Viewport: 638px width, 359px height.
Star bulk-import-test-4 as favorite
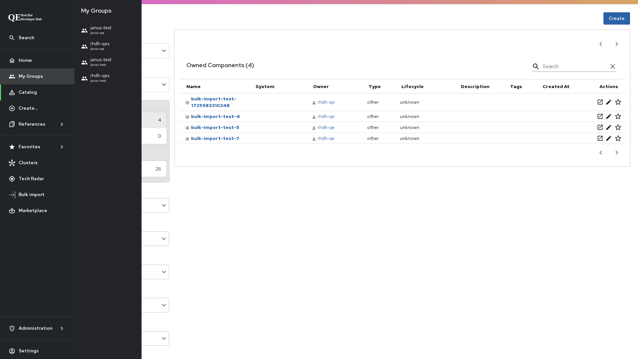pos(618,116)
